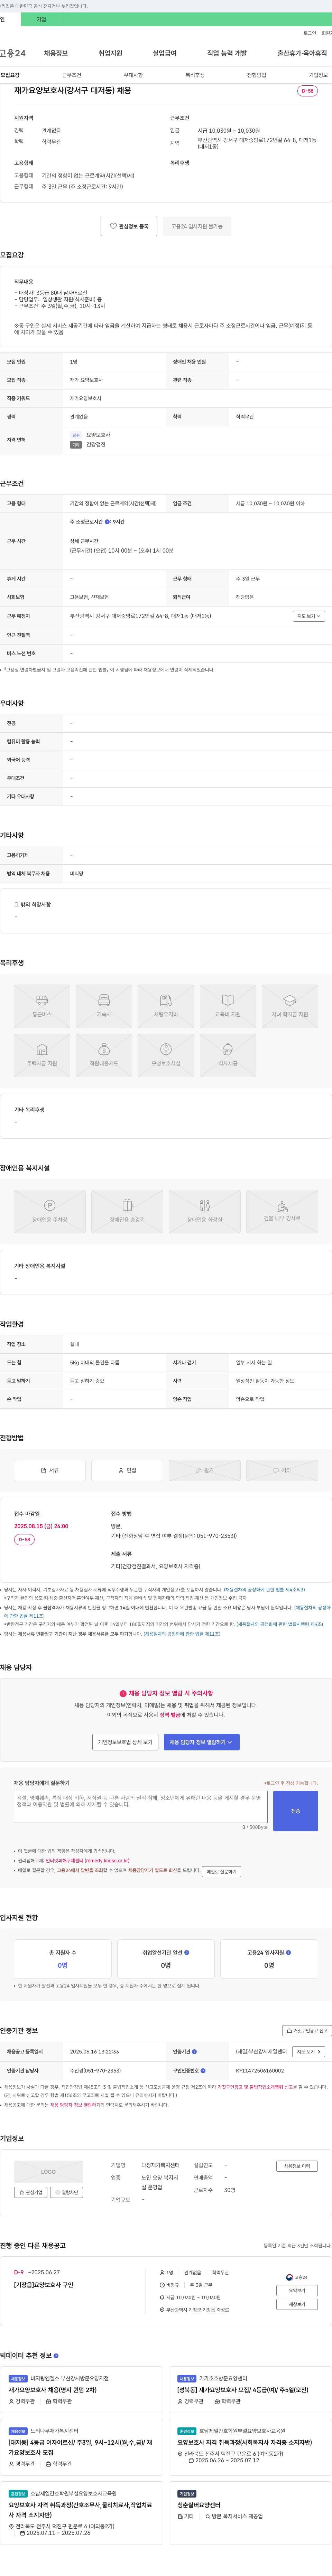Expand 채용 담당 정보 열람하기
The image size is (332, 2576).
tap(202, 1742)
